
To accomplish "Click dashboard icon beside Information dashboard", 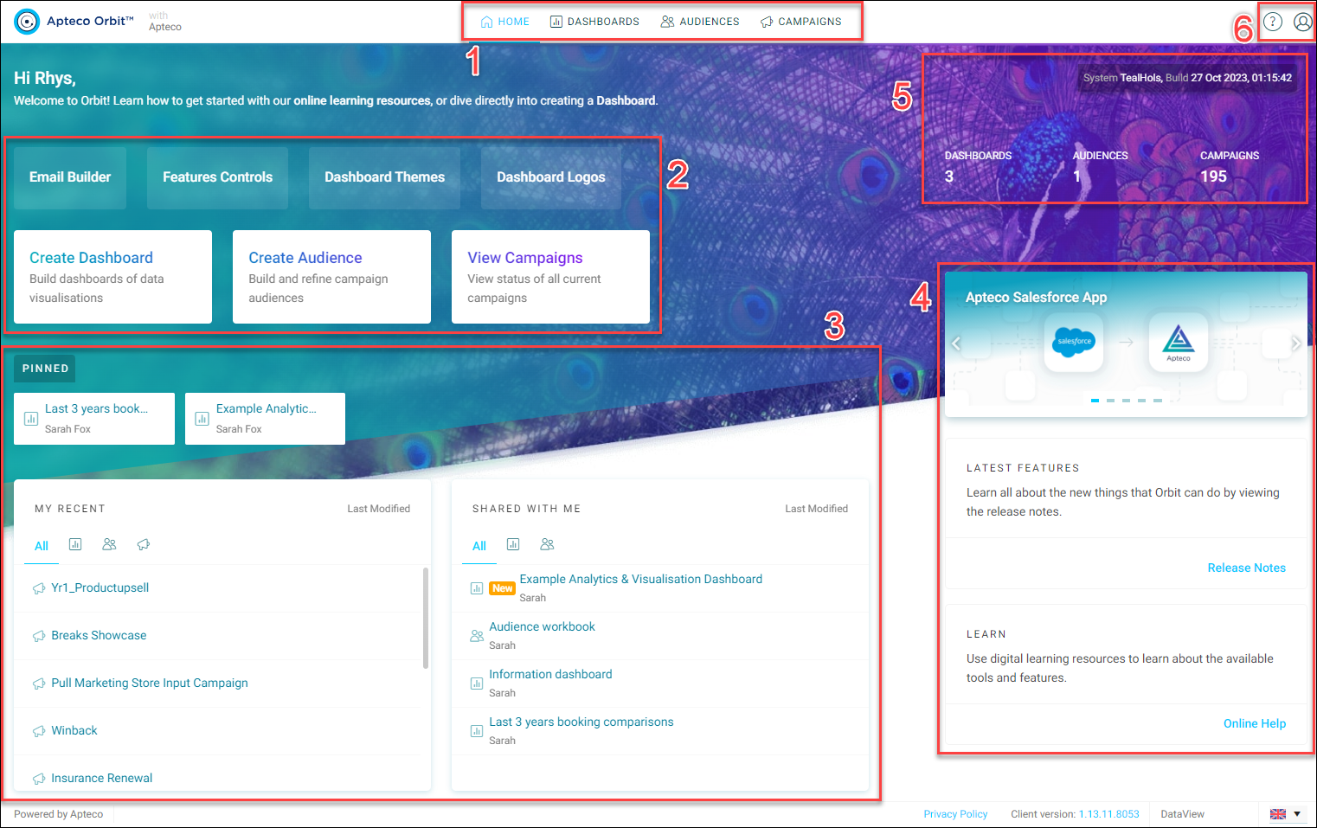I will click(x=477, y=684).
